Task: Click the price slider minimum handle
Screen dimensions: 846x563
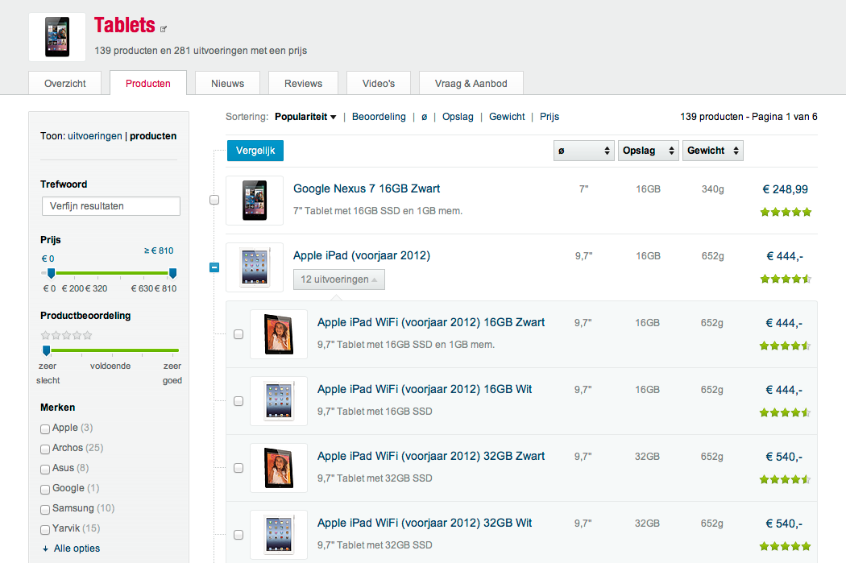Action: pos(52,273)
